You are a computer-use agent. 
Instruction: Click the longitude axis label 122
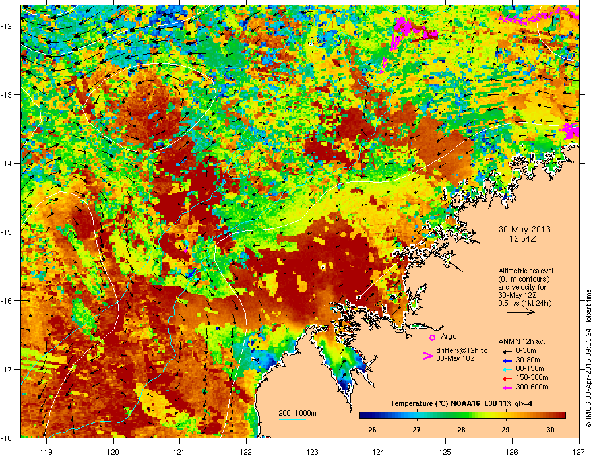[246, 451]
